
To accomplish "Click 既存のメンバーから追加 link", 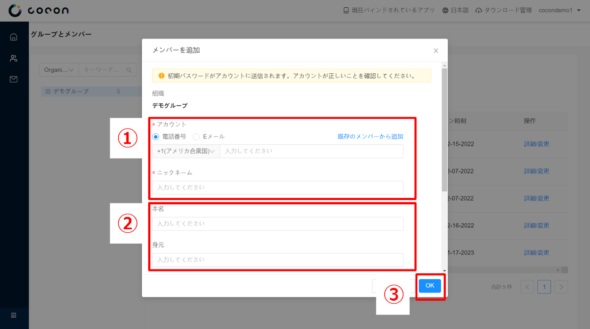I will [x=370, y=137].
